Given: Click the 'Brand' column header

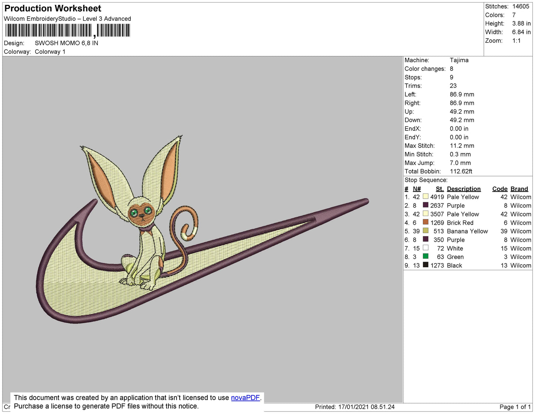Looking at the screenshot, I should tap(519, 189).
